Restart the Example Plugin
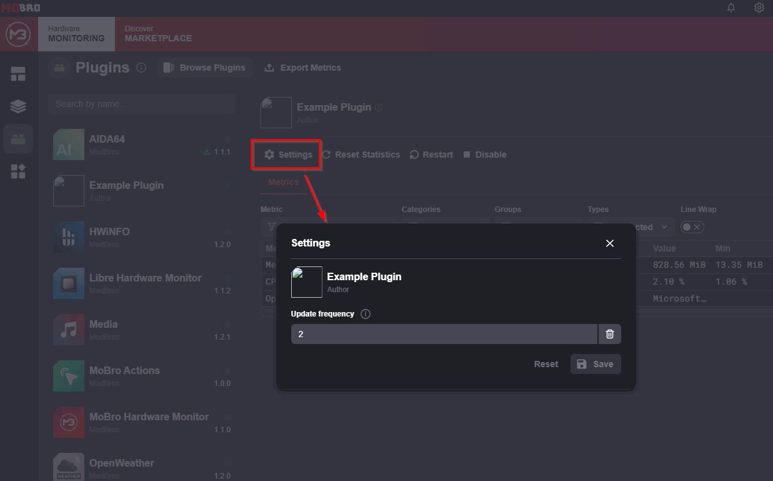This screenshot has height=481, width=773. (x=431, y=154)
